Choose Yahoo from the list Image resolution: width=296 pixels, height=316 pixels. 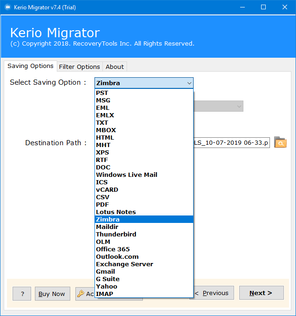pos(144,287)
